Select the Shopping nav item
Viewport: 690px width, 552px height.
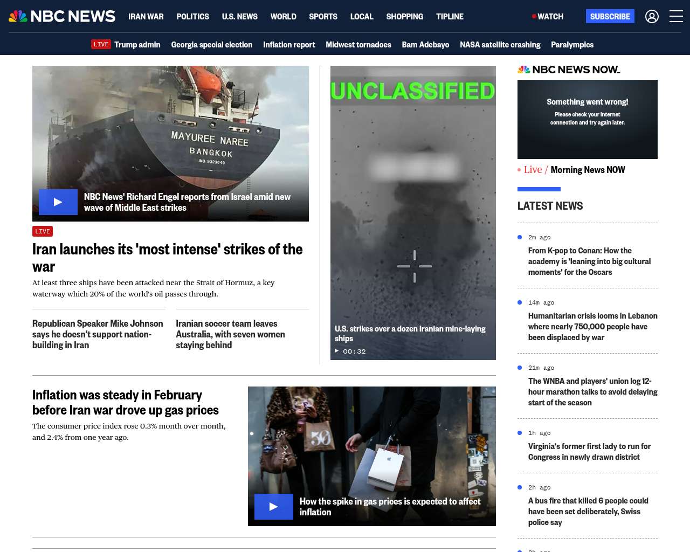[404, 17]
